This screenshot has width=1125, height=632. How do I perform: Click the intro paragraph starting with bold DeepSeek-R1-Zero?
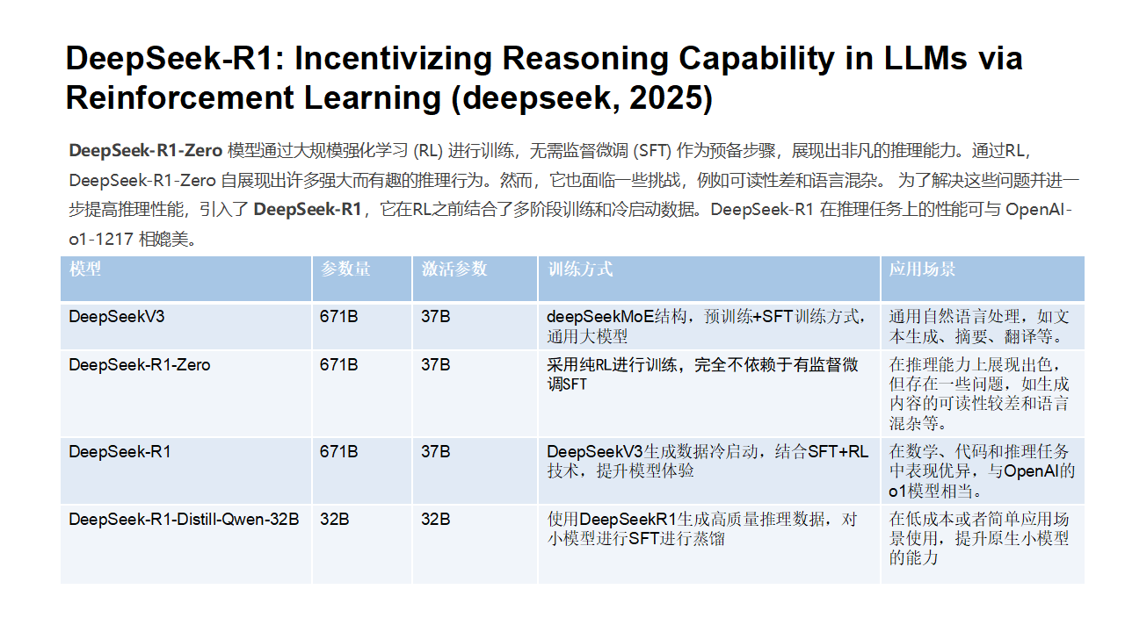[574, 194]
